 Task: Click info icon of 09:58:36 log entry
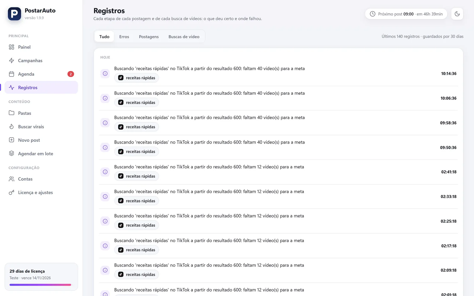click(x=105, y=123)
